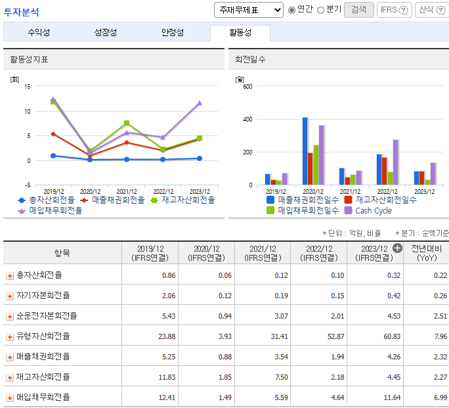Click the 항목 column header

pos(62,253)
